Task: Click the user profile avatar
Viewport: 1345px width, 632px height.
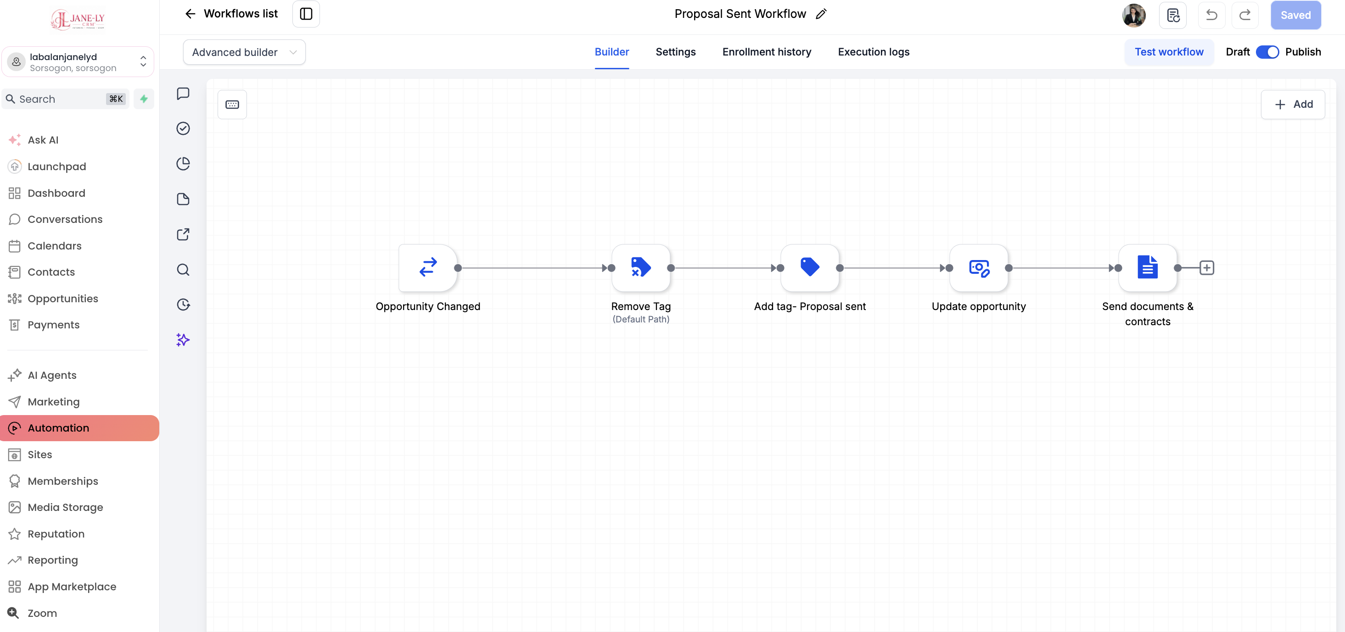Action: (1133, 15)
